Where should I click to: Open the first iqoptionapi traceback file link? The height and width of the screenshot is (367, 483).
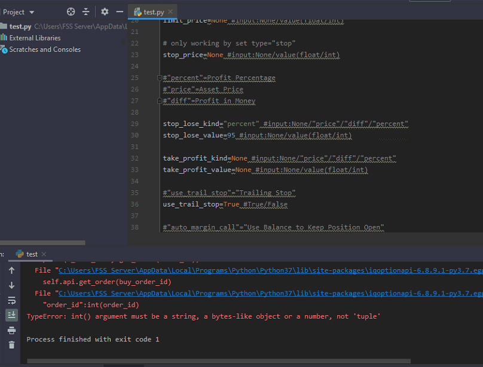pos(239,270)
